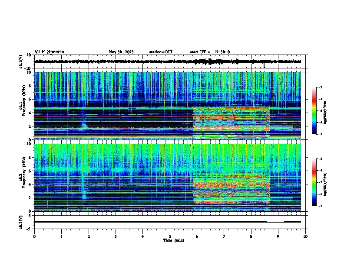344x265 pixels.
Task: Click the ch.2 frequency tick label "6"
Action: [x=30, y=171]
